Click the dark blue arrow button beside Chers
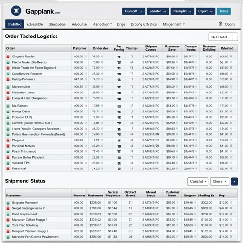 point(234,181)
